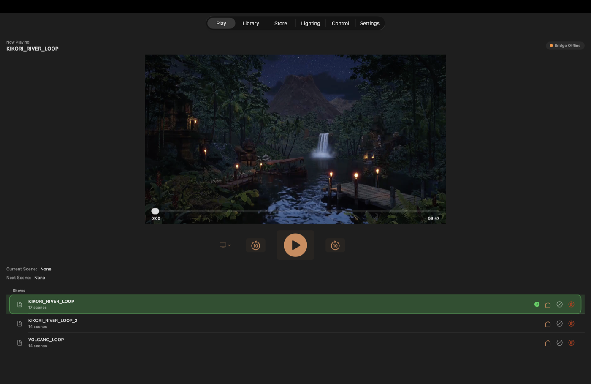Open the Settings tab
The width and height of the screenshot is (591, 384).
369,23
